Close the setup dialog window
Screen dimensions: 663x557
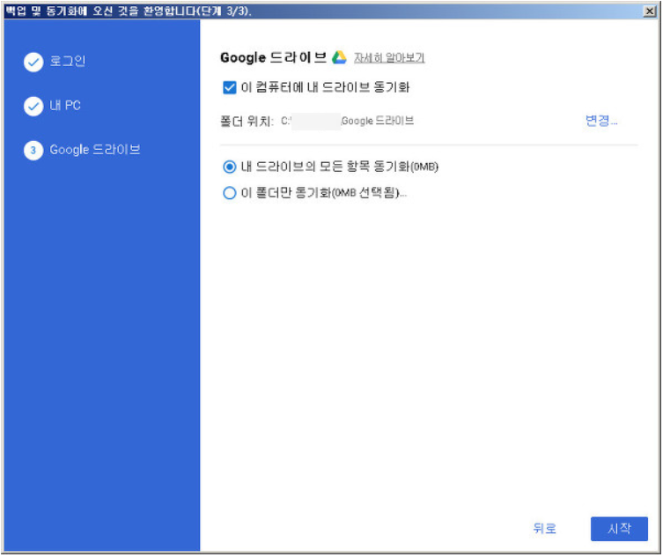point(649,11)
